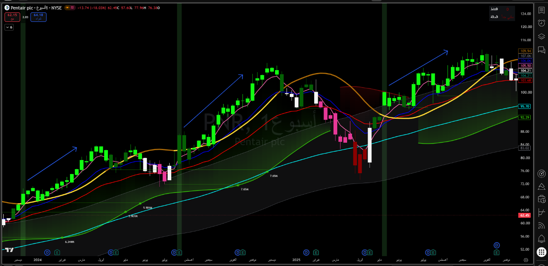This screenshot has height=266, width=548.
Task: Click earnings E marker before August 2024
Action: pyautogui.click(x=180, y=252)
